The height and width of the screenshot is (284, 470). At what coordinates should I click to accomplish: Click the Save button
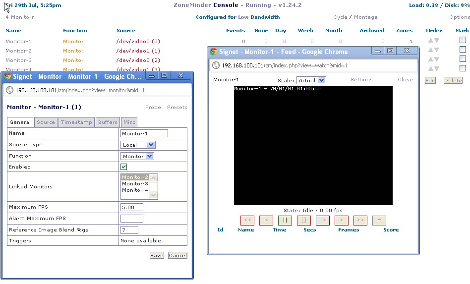tap(157, 255)
